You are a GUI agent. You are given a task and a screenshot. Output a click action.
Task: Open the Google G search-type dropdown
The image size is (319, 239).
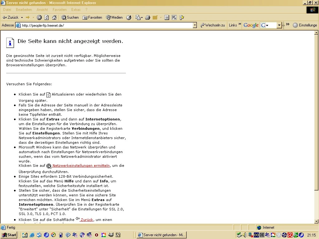point(265,25)
